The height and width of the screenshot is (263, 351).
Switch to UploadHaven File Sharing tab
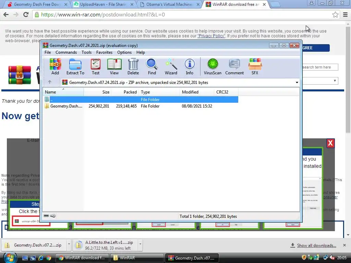(x=104, y=4)
